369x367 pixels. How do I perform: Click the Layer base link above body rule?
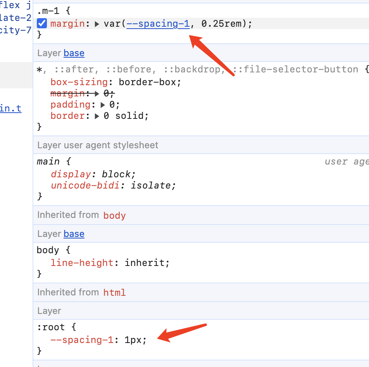pyautogui.click(x=74, y=234)
